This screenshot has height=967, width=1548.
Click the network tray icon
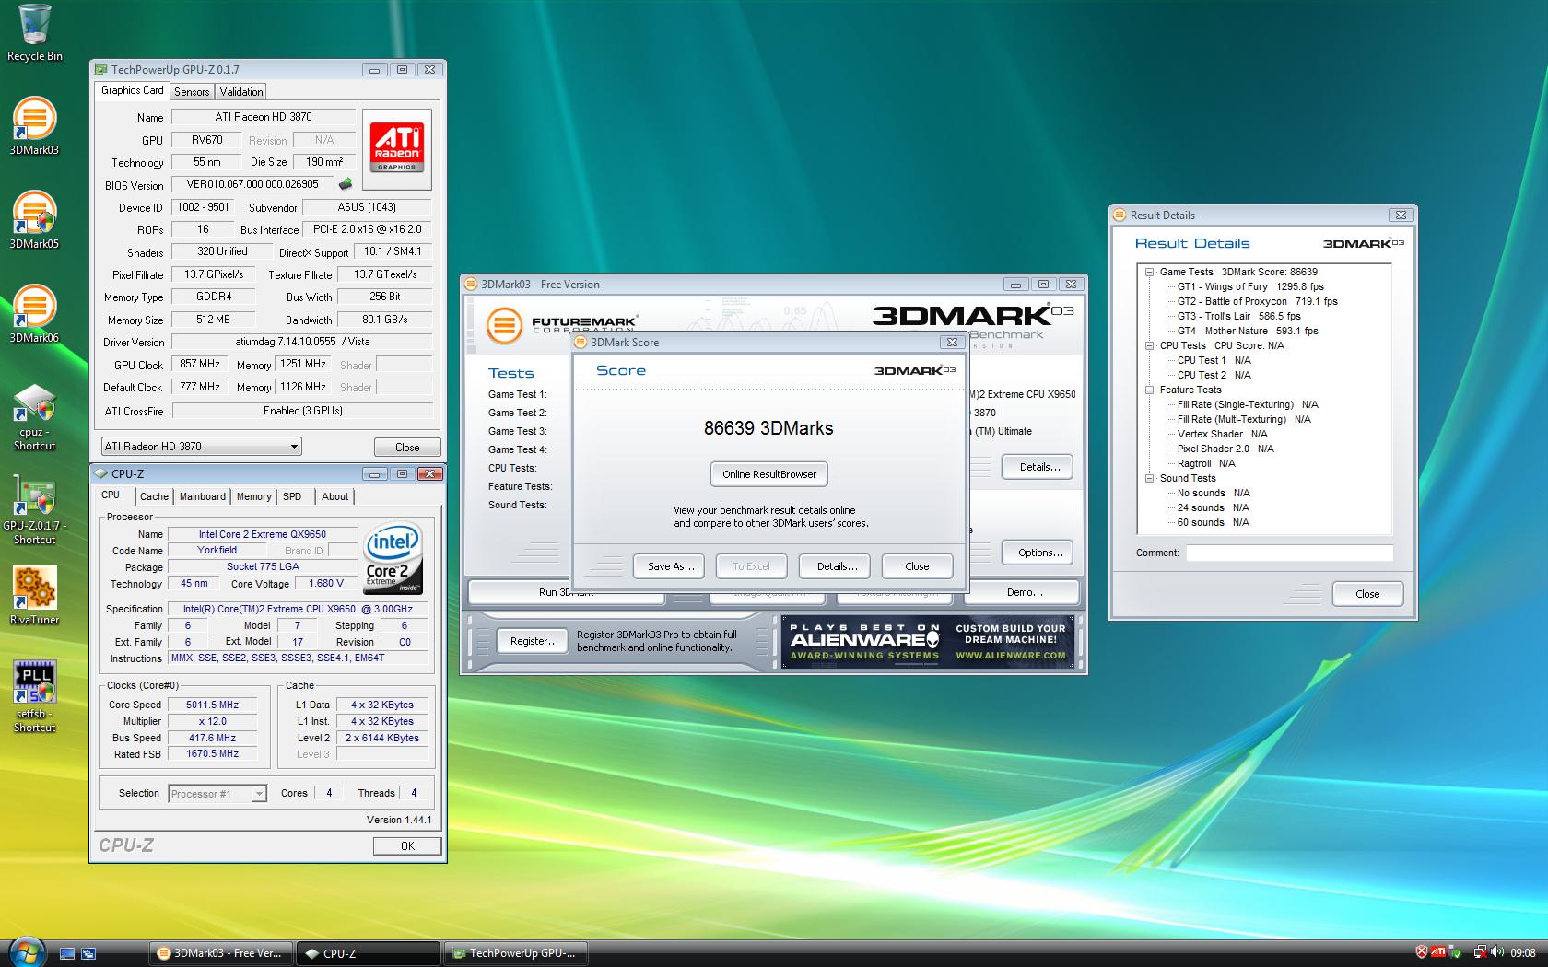point(1480,952)
